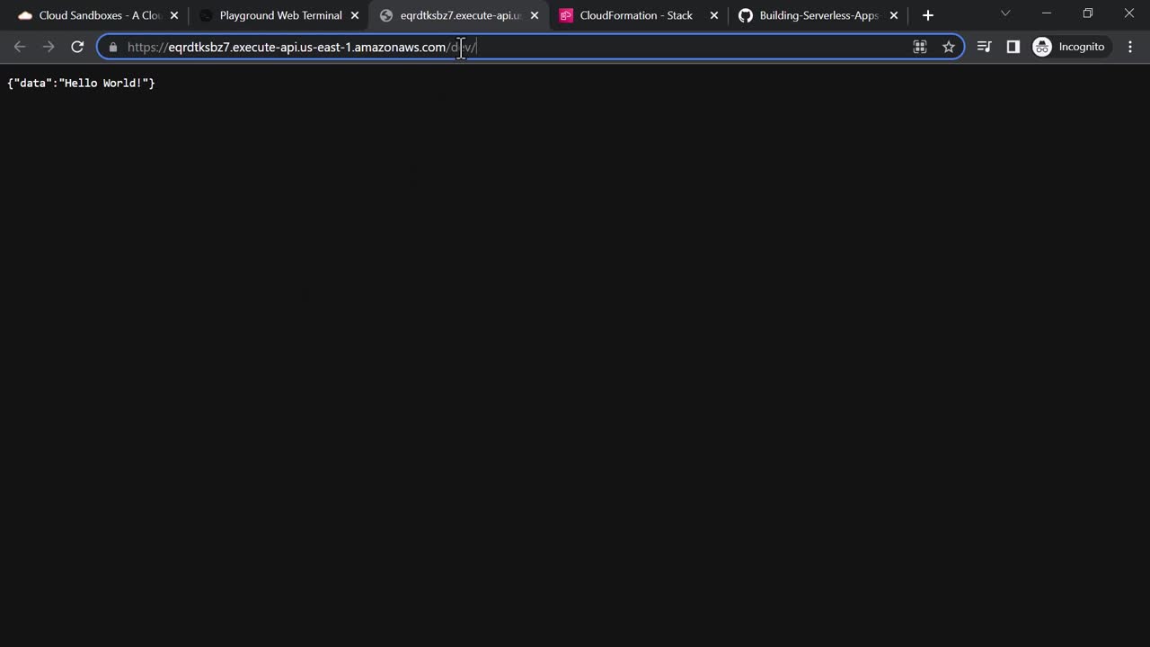Switch to the Playground Web Terminal tab
The width and height of the screenshot is (1150, 647).
tap(280, 15)
